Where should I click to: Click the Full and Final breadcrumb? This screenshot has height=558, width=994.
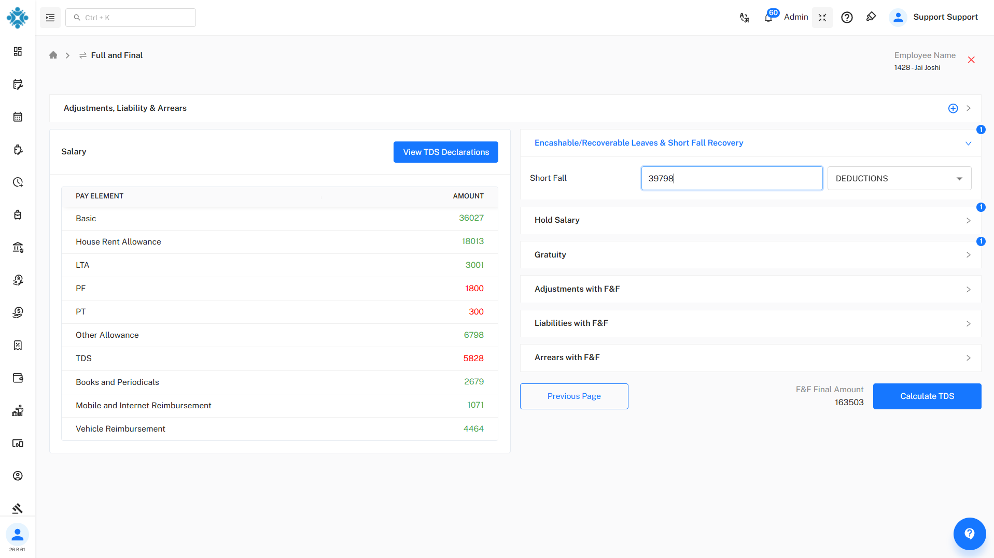coord(117,55)
